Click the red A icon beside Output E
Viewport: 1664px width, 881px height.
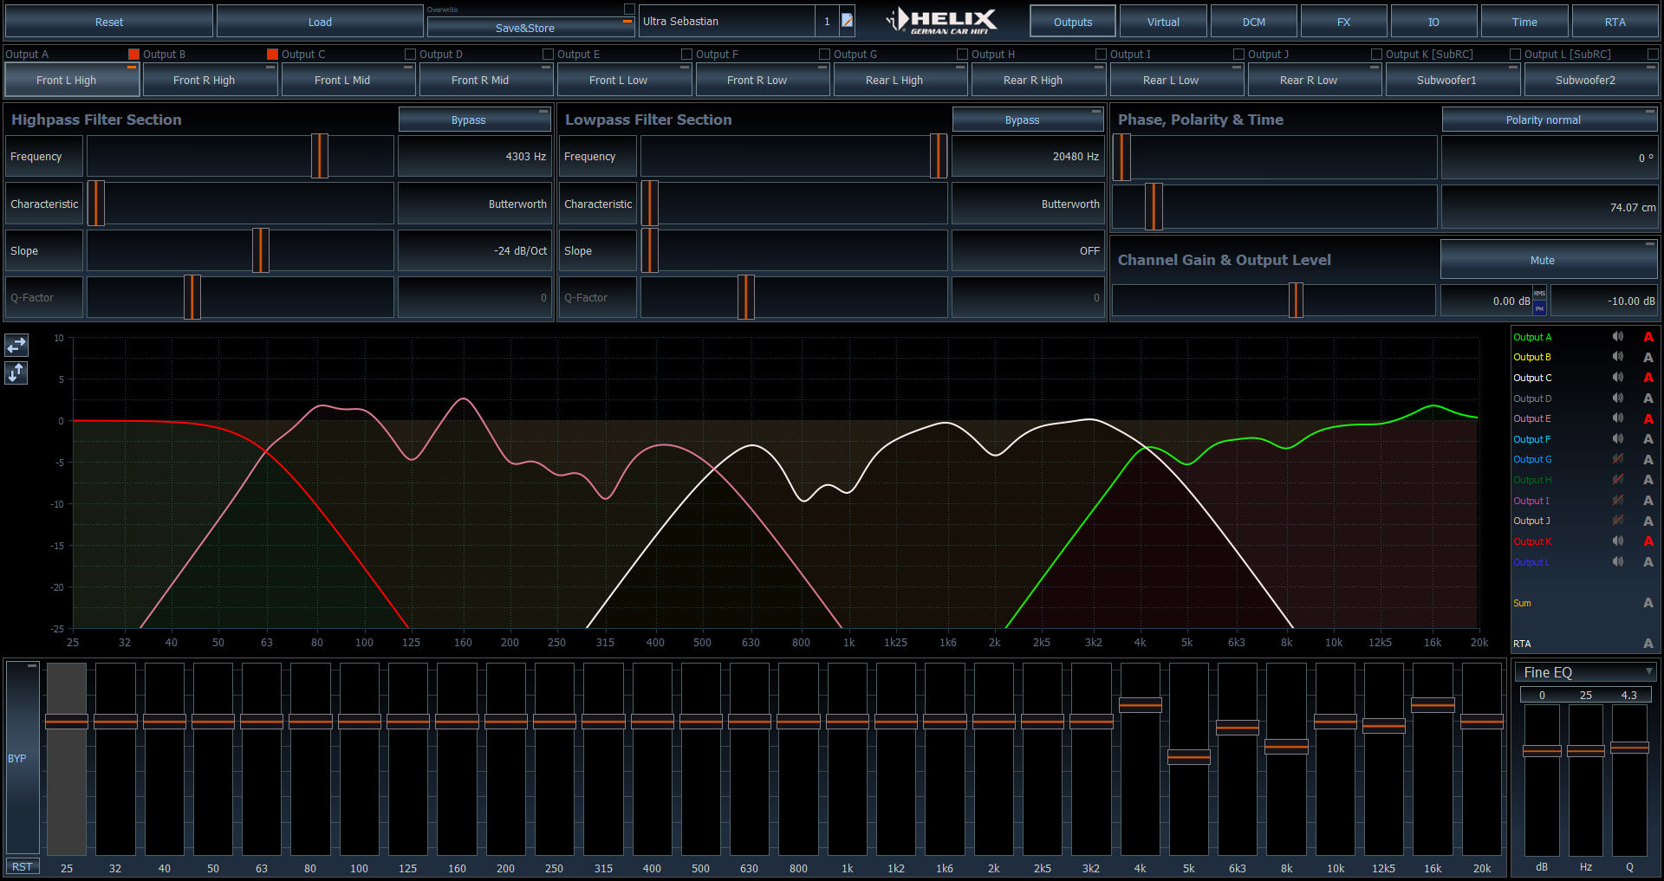coord(1648,418)
